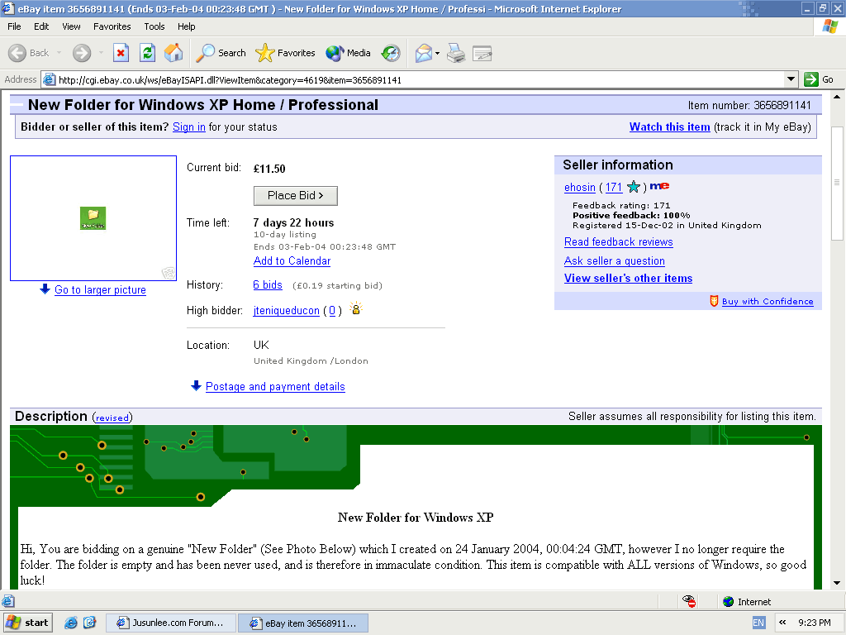Screen dimensions: 846x635
Task: Click the Go to larger picture link
Action: tap(100, 289)
